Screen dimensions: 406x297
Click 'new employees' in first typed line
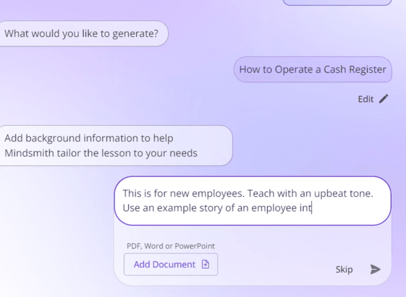pos(203,194)
